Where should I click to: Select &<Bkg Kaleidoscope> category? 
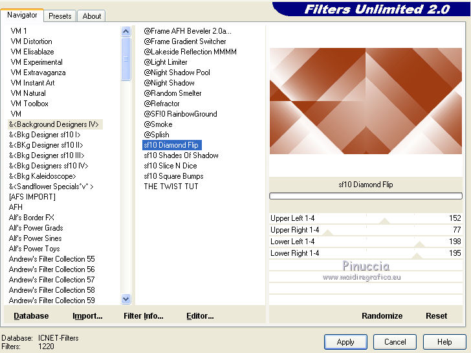click(x=42, y=176)
